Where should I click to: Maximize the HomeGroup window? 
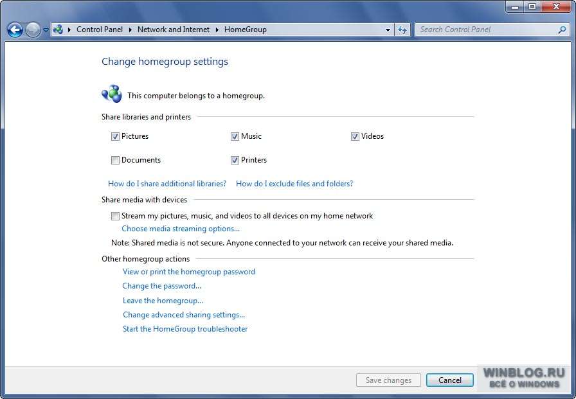(x=532, y=6)
